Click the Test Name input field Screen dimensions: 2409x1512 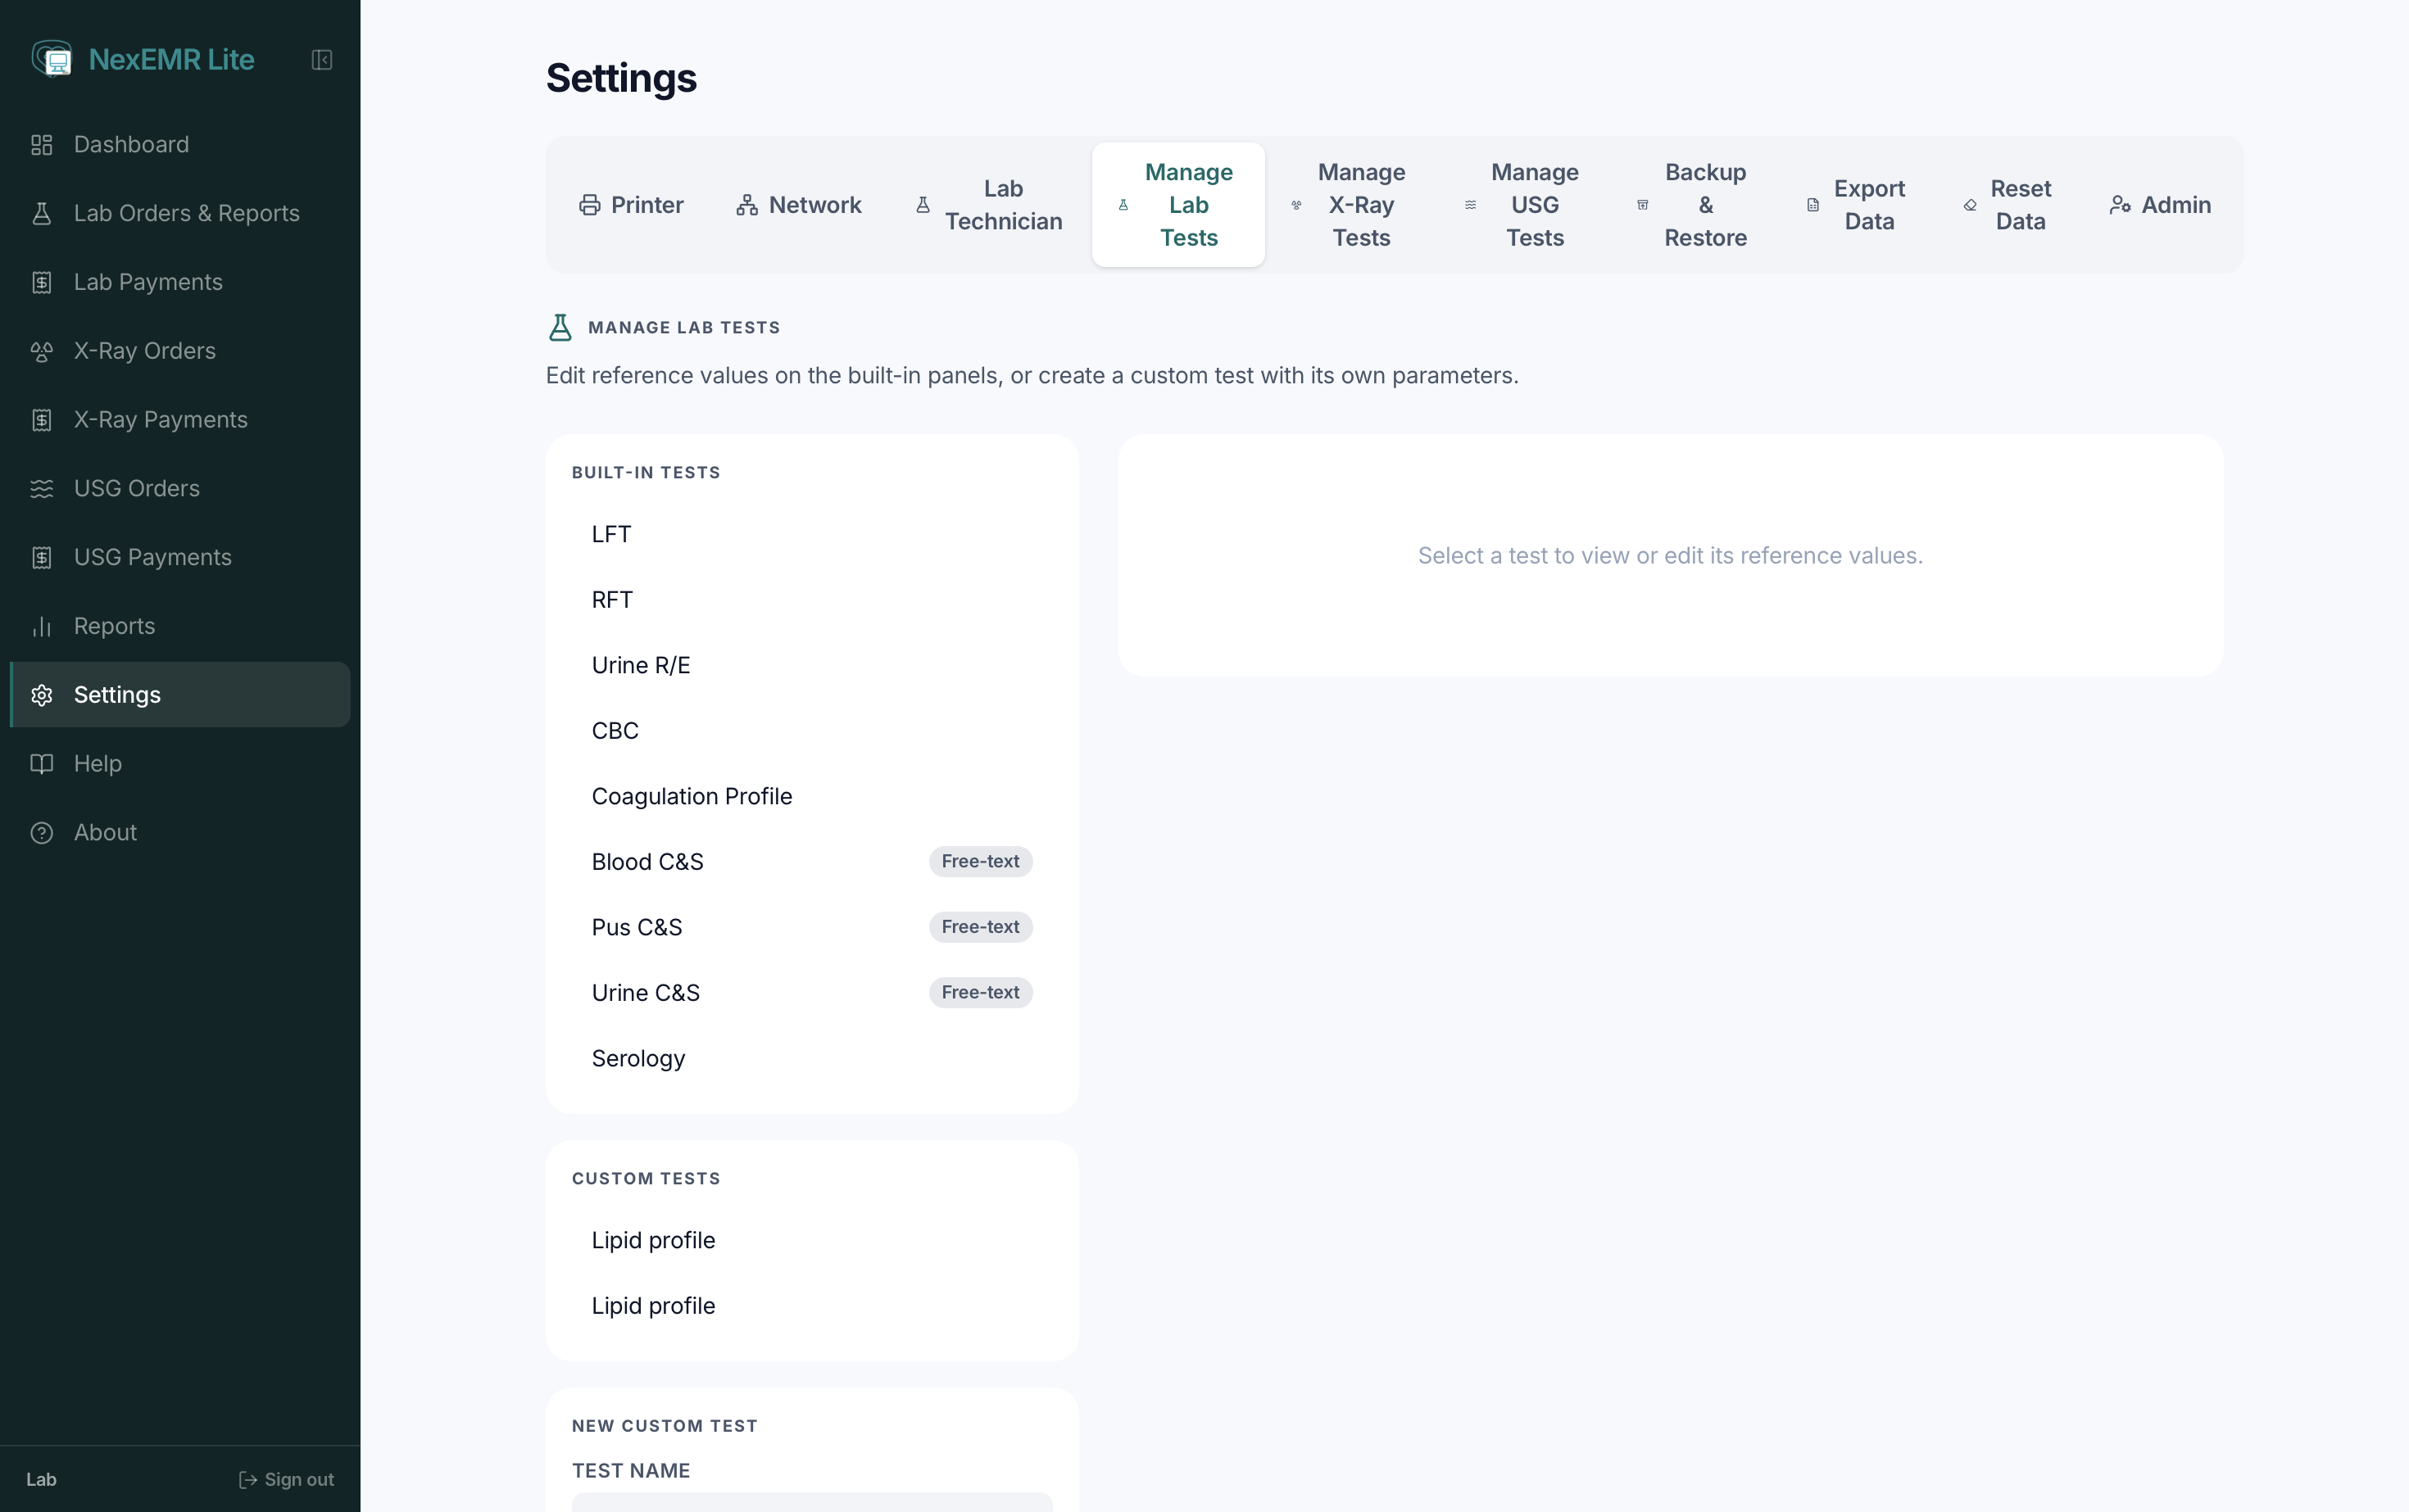click(812, 1503)
